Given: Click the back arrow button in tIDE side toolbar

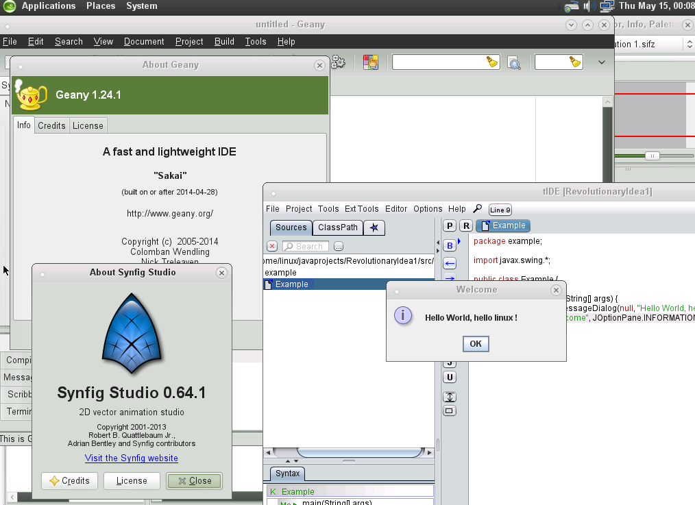Looking at the screenshot, I should (x=450, y=264).
